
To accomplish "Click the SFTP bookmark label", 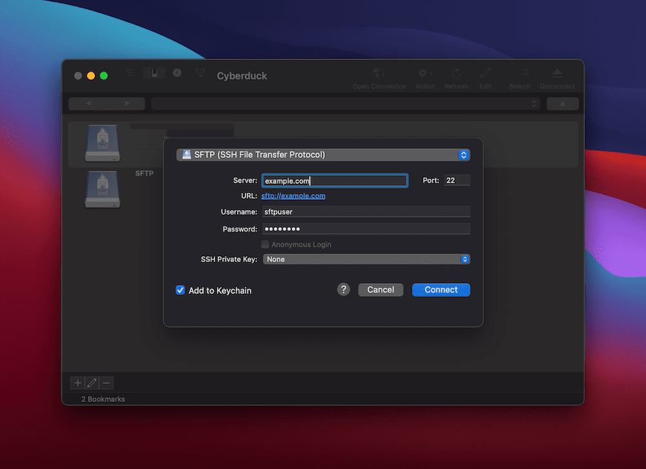I will (x=144, y=174).
